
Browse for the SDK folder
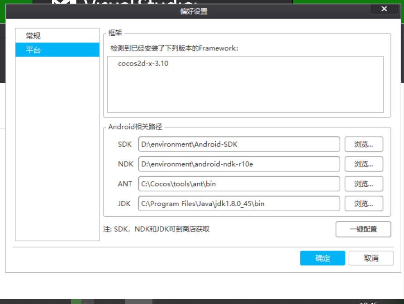pyautogui.click(x=364, y=144)
